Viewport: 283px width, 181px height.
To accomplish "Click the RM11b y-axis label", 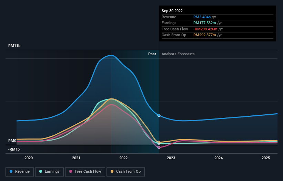I will pyautogui.click(x=14, y=46).
